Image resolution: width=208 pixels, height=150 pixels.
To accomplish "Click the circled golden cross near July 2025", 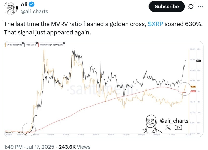I will pos(184,89).
